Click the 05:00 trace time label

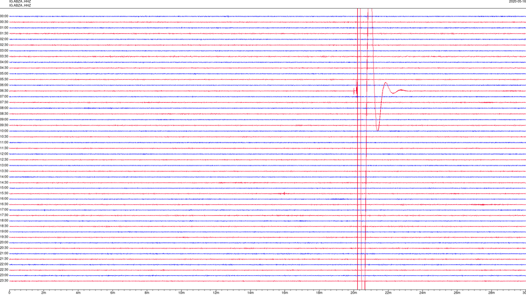pyautogui.click(x=4, y=74)
